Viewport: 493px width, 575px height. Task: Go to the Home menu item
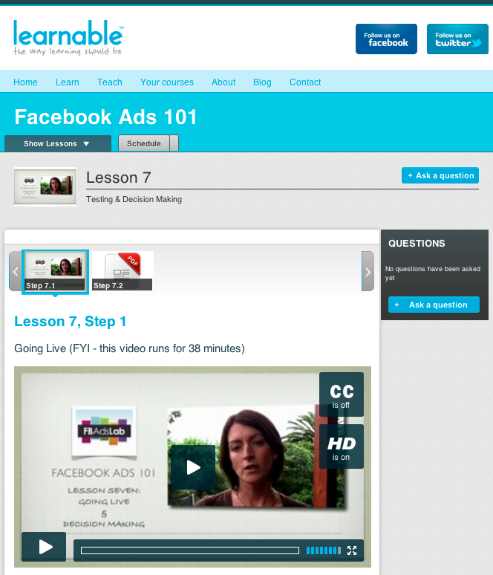click(25, 82)
